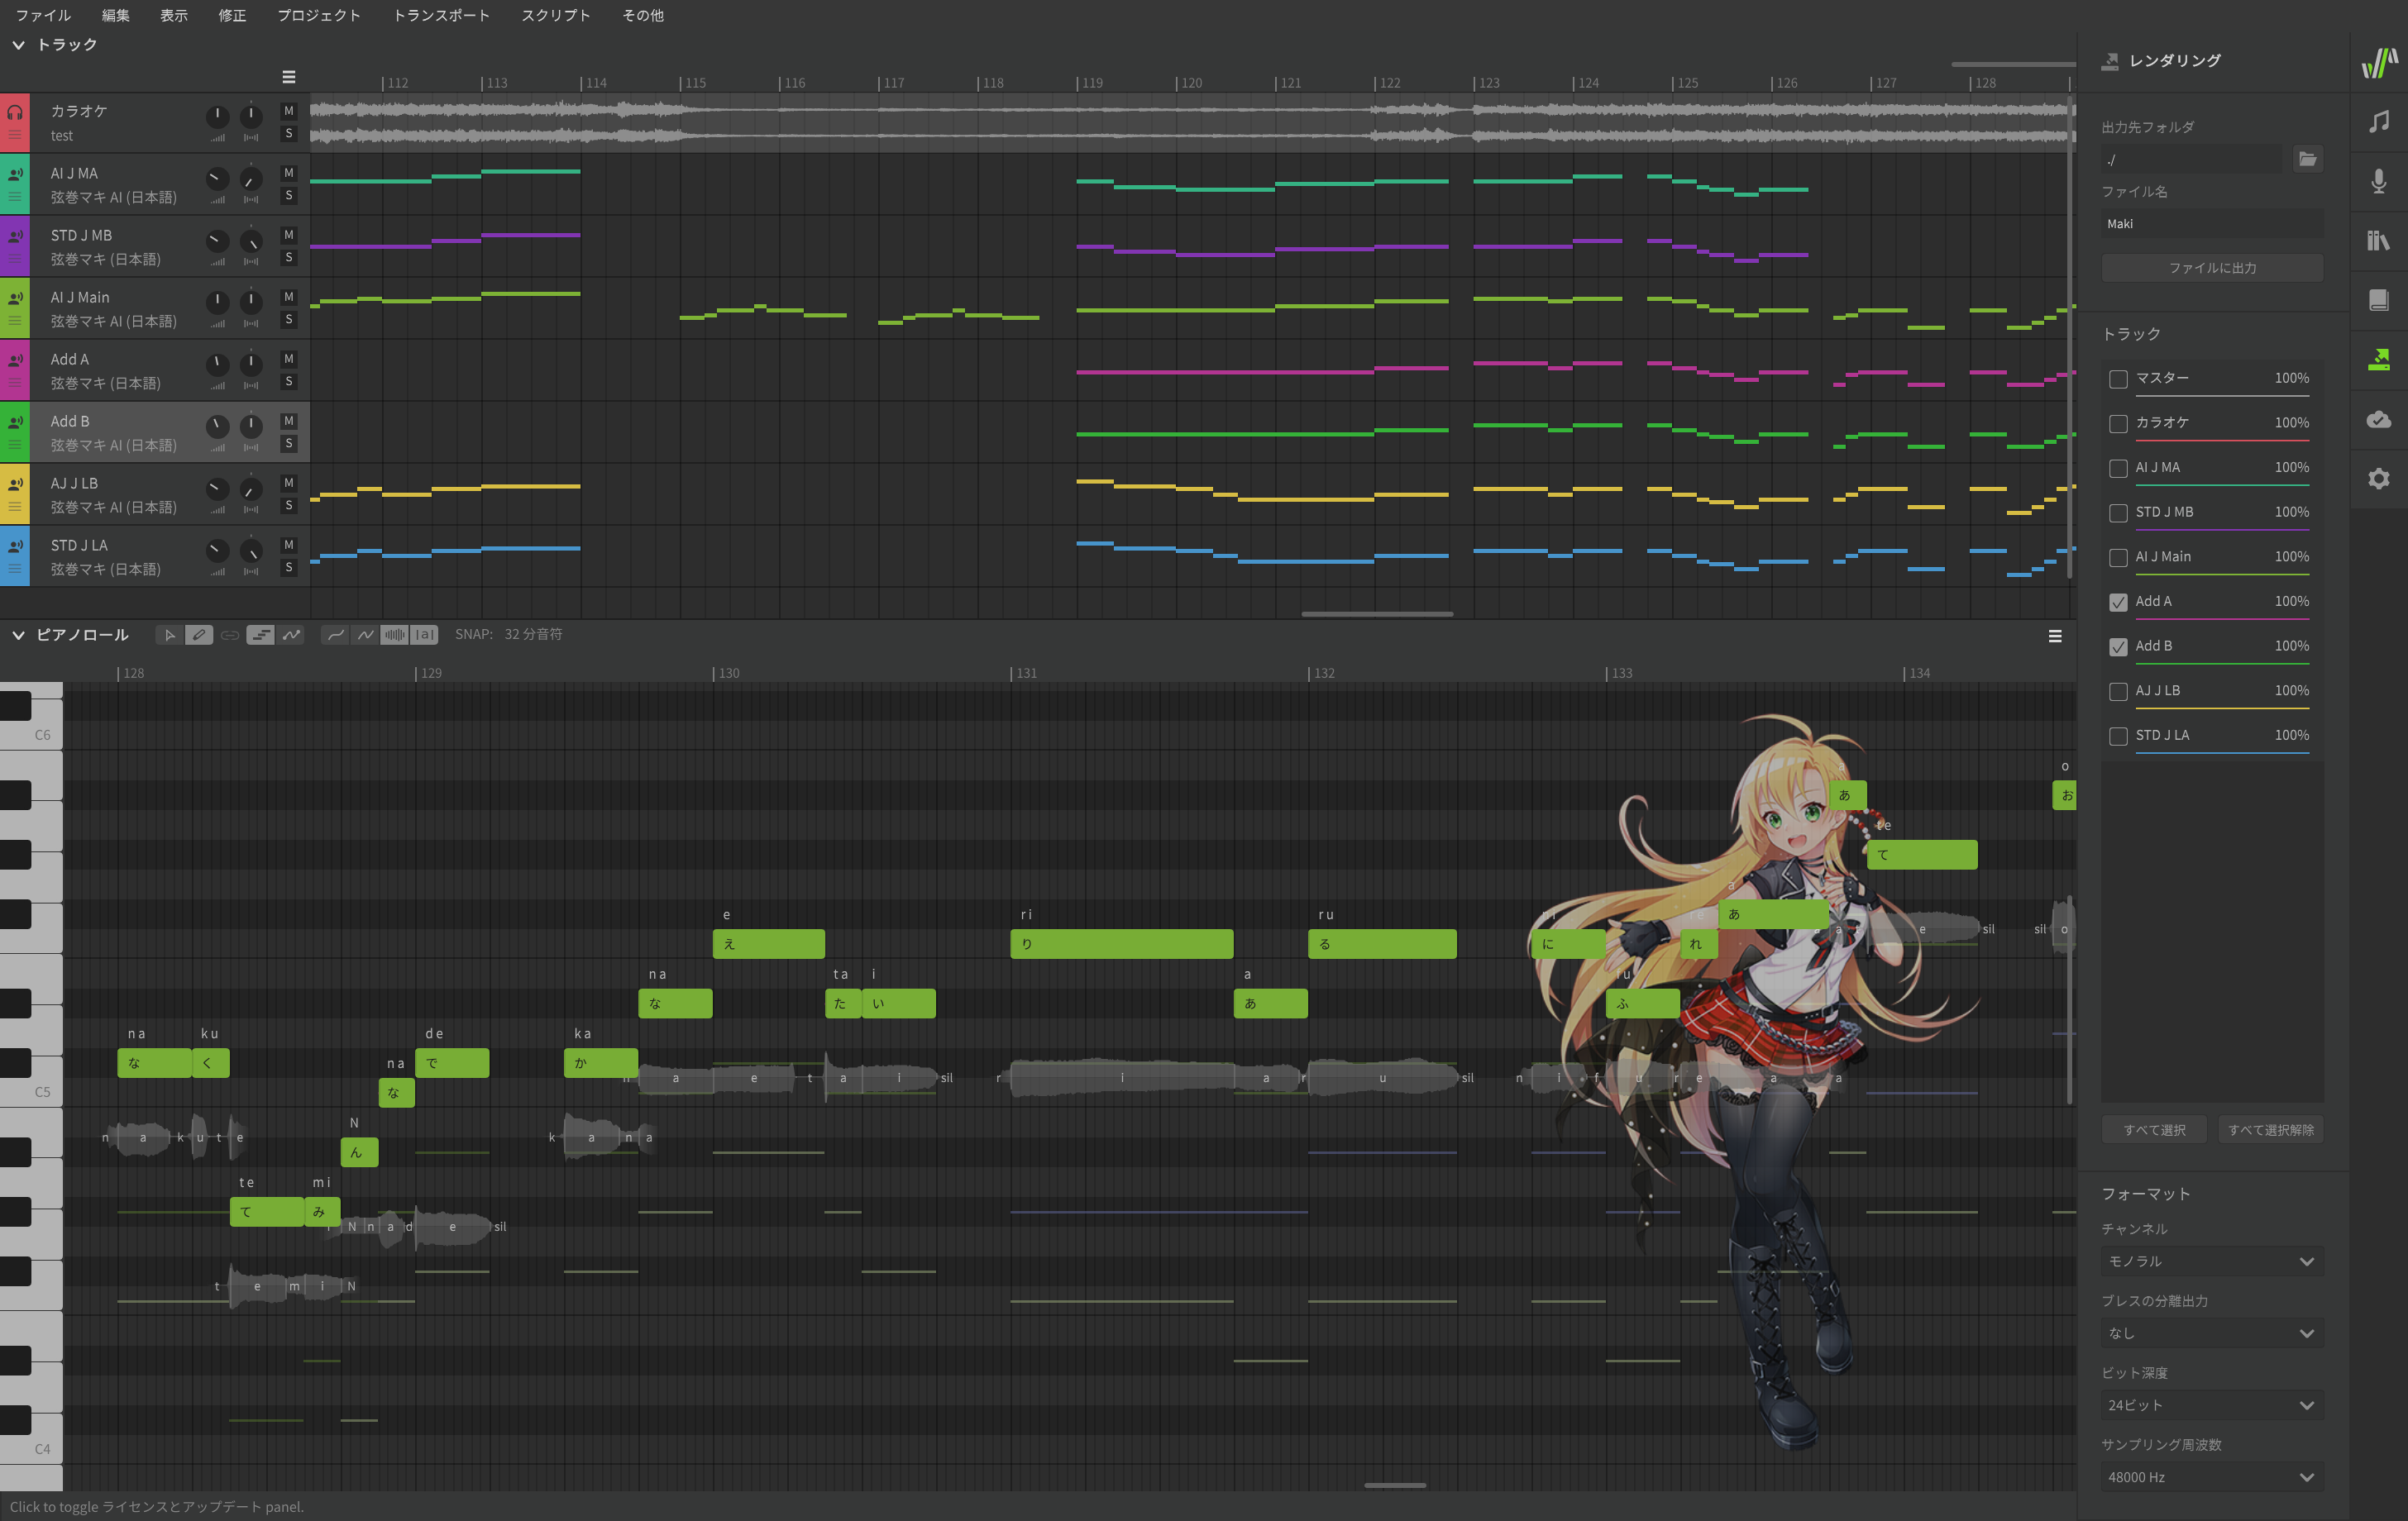Change SNAP 32分音符 setting
This screenshot has width=2408, height=1521.
(x=532, y=635)
